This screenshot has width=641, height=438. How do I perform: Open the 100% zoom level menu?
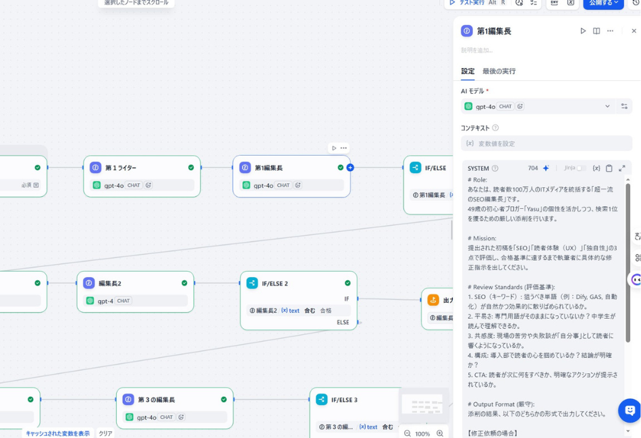422,434
